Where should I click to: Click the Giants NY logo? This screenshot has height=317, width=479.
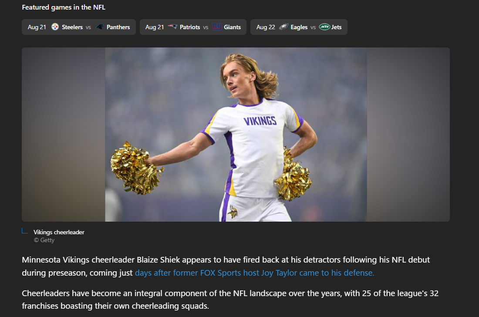[x=216, y=27]
